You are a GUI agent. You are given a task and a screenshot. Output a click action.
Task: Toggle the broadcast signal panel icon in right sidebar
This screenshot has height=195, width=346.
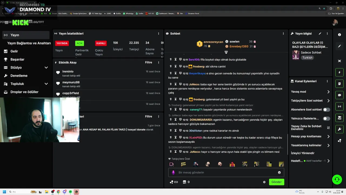coord(340,106)
